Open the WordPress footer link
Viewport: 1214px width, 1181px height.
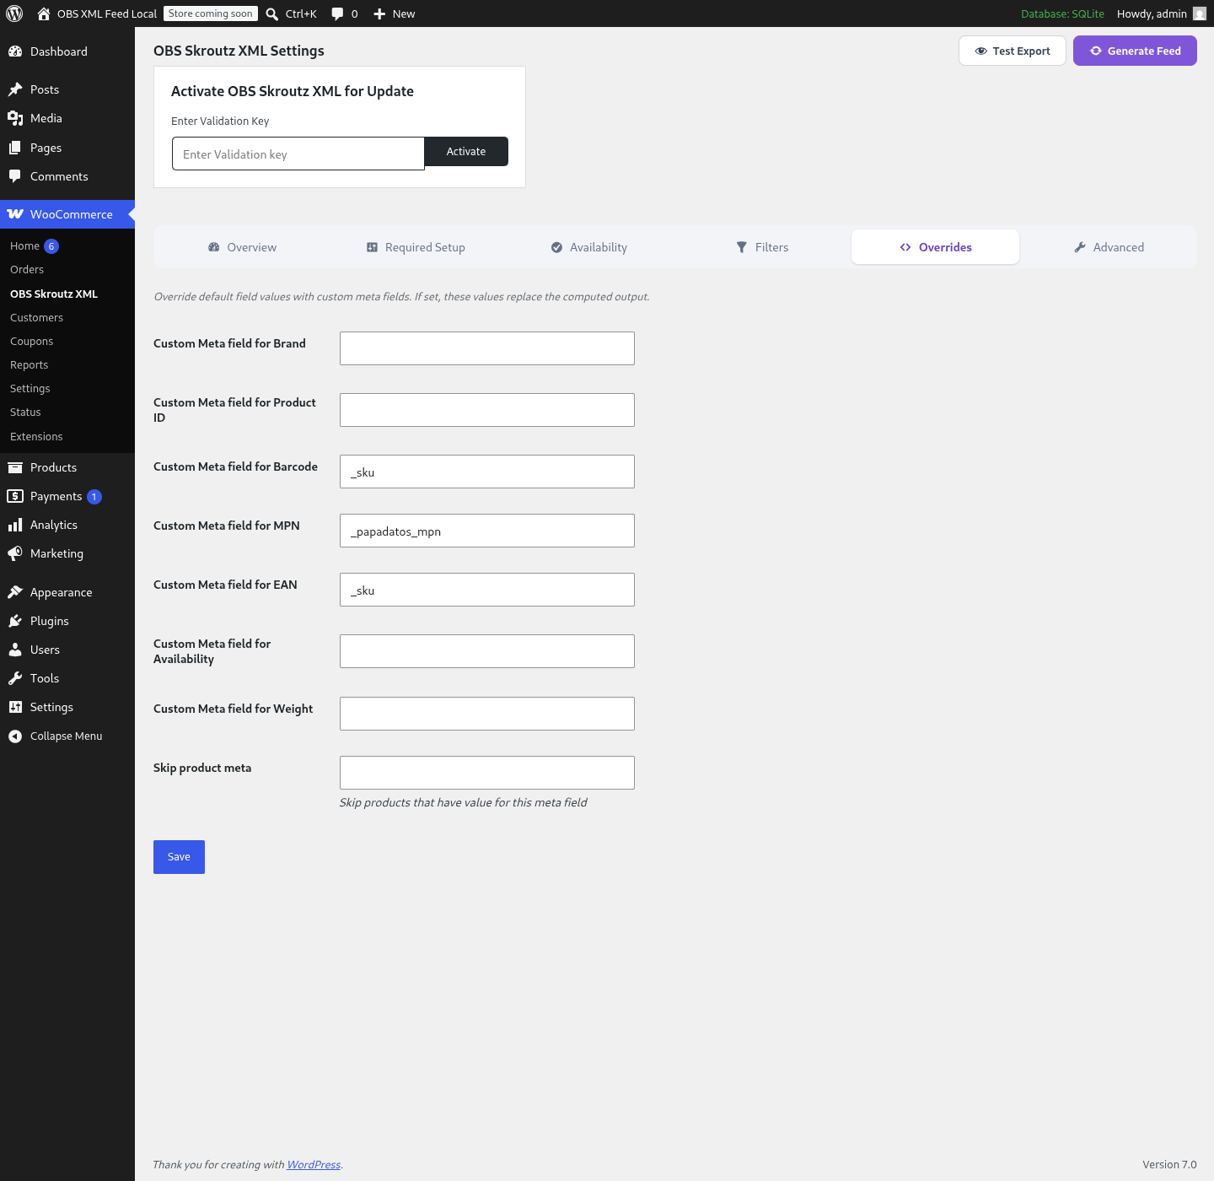click(x=314, y=1165)
